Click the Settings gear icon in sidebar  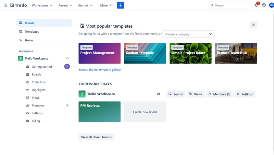point(27,113)
